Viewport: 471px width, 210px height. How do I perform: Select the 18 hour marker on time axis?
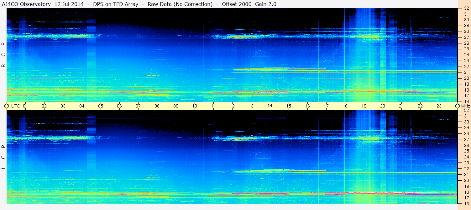(x=345, y=106)
